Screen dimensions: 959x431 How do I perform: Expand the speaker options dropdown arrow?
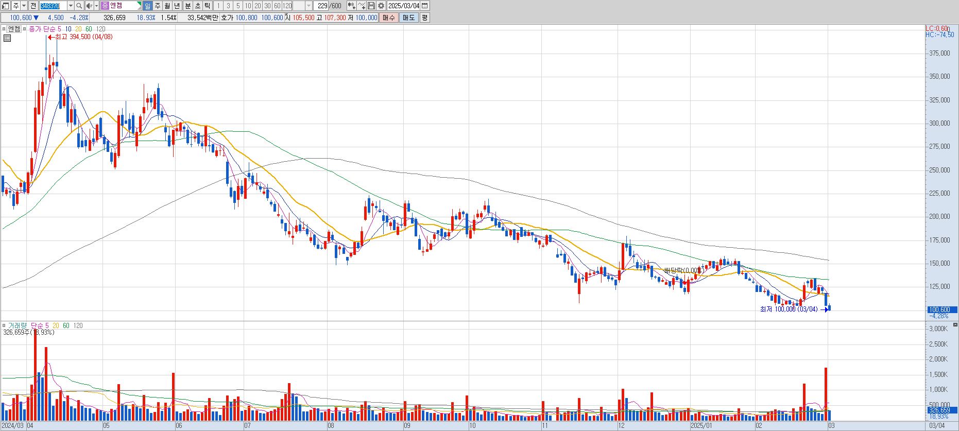coord(96,6)
